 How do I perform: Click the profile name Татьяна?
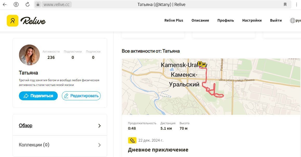coord(28,73)
